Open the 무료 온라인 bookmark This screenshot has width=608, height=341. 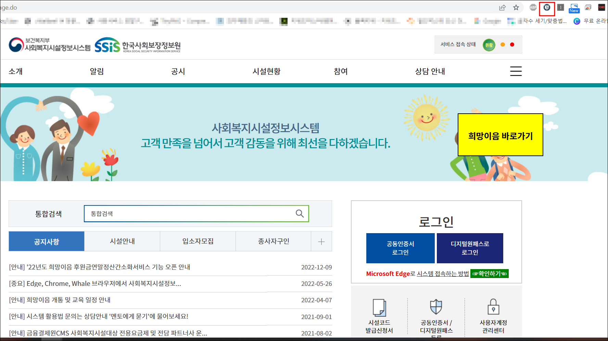590,21
